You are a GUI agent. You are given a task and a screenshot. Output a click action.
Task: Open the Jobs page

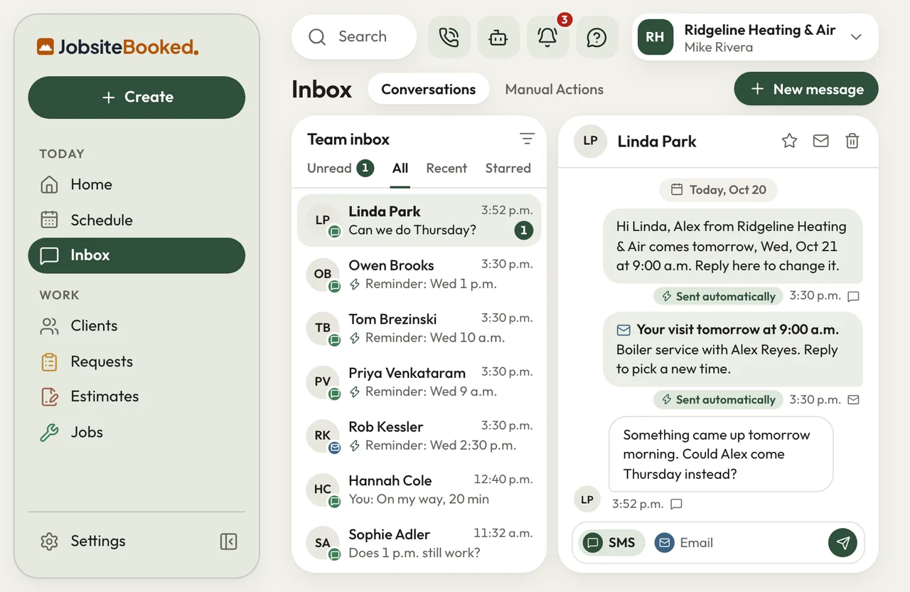tap(136, 432)
